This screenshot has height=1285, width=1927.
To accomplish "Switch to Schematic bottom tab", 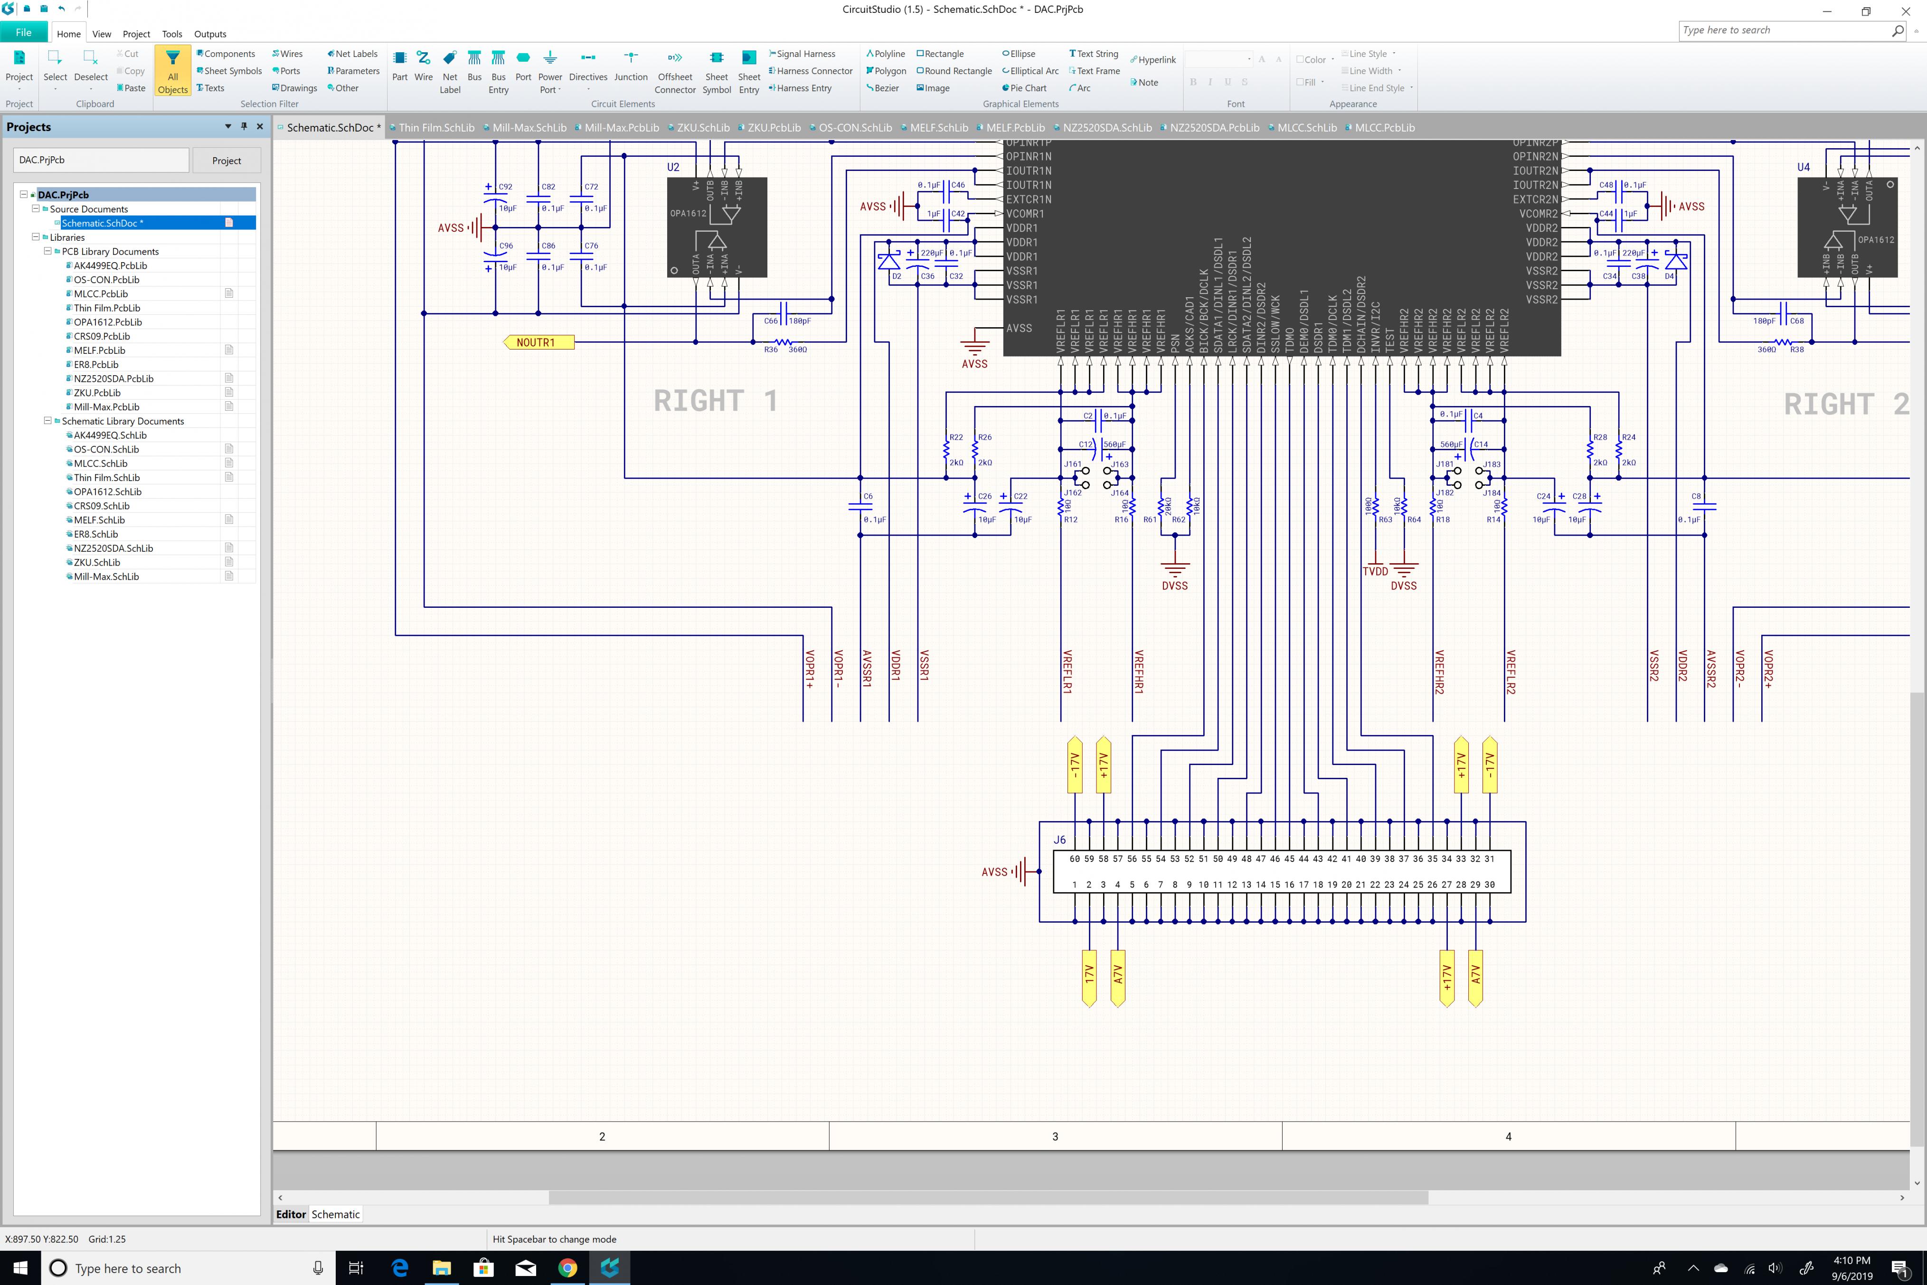I will point(336,1215).
